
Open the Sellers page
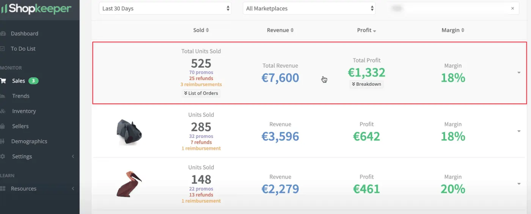tap(20, 126)
